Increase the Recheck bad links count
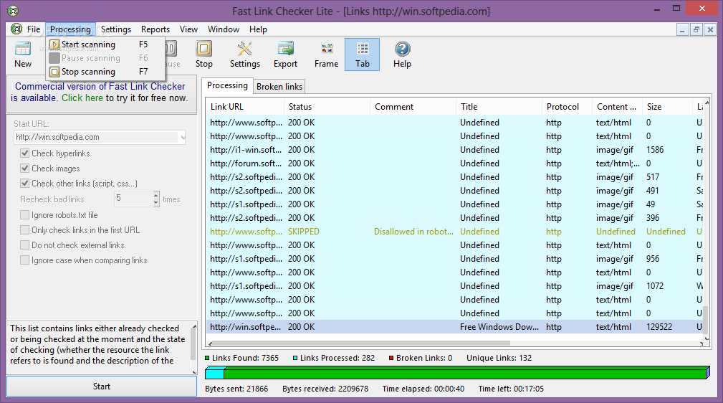This screenshot has height=403, width=723. pyautogui.click(x=156, y=196)
